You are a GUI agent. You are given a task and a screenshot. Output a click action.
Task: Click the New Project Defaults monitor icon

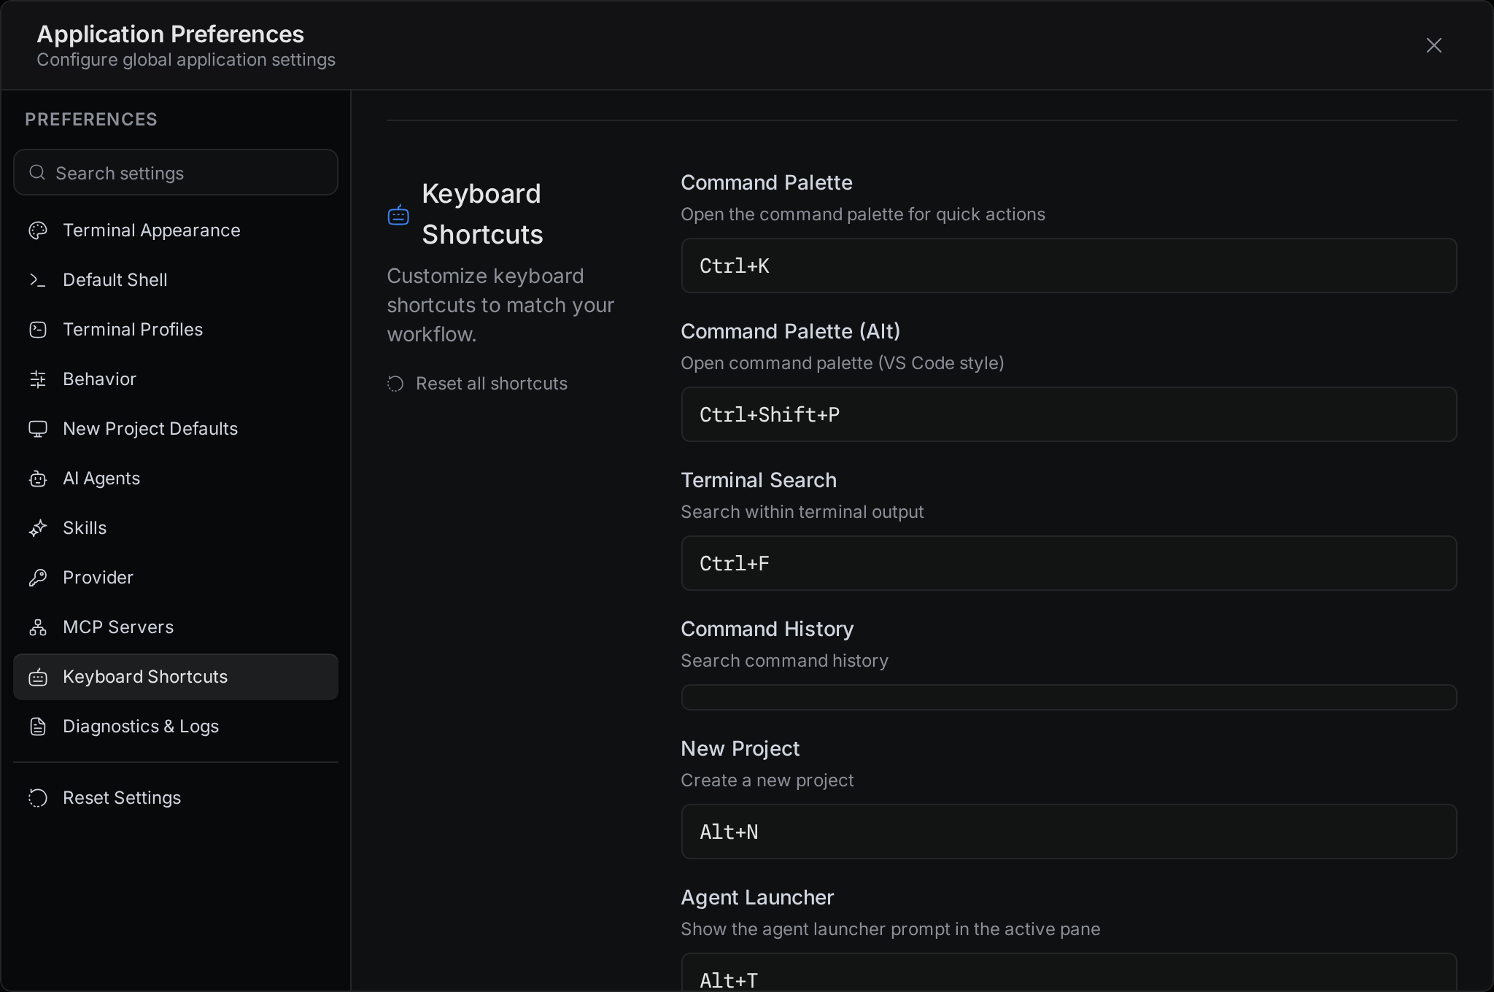(x=38, y=429)
